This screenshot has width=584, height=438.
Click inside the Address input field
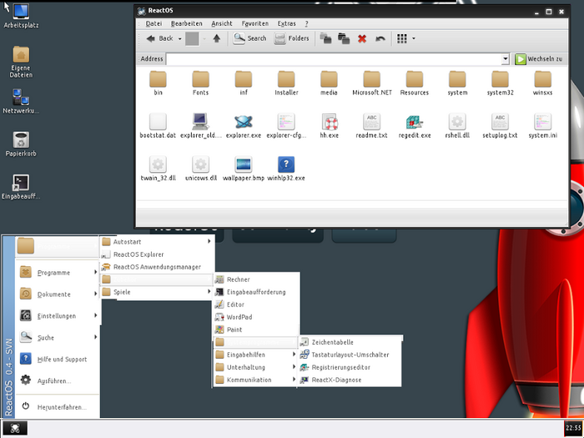(x=334, y=59)
